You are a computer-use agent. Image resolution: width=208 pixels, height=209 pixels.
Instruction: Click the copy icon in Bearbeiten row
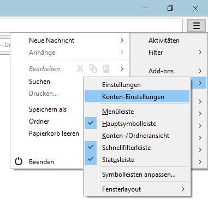click(x=93, y=68)
